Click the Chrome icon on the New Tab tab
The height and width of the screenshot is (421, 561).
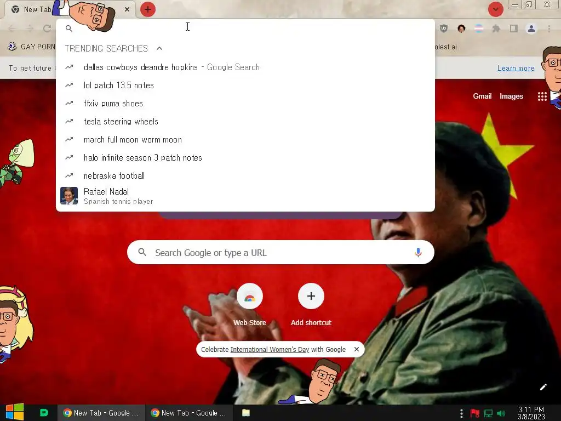click(15, 9)
